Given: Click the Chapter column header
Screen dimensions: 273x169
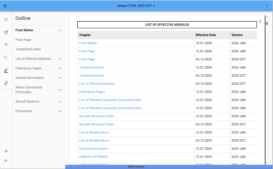Looking at the screenshot, I should click(x=136, y=35).
